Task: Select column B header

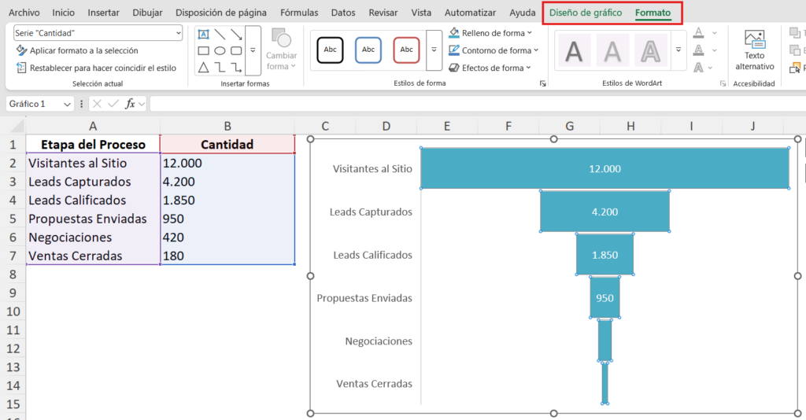Action: (x=227, y=126)
